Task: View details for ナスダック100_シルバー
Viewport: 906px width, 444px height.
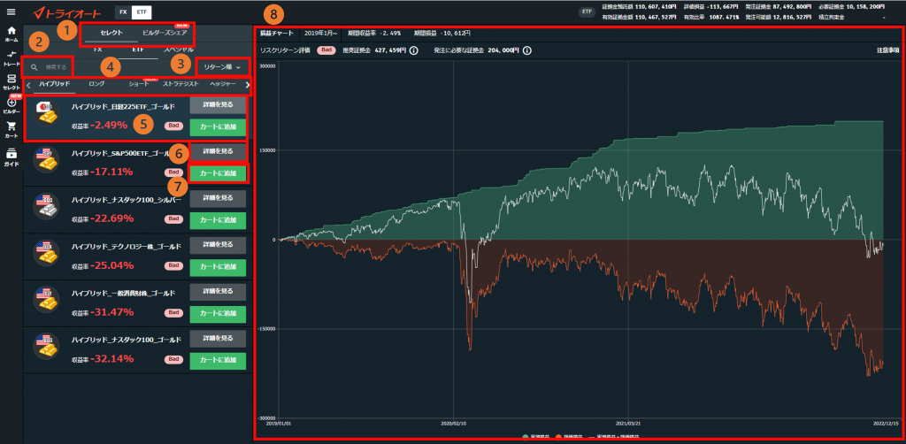Action: point(218,198)
